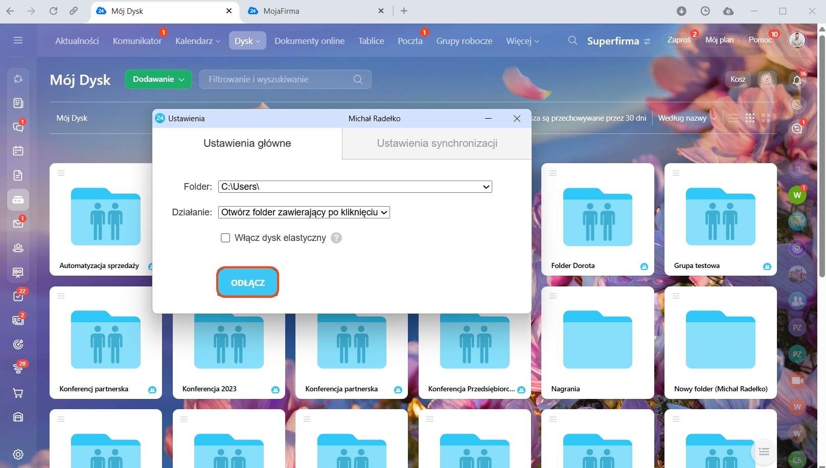Click the Zaproś invite button
The image size is (826, 468).
[679, 40]
